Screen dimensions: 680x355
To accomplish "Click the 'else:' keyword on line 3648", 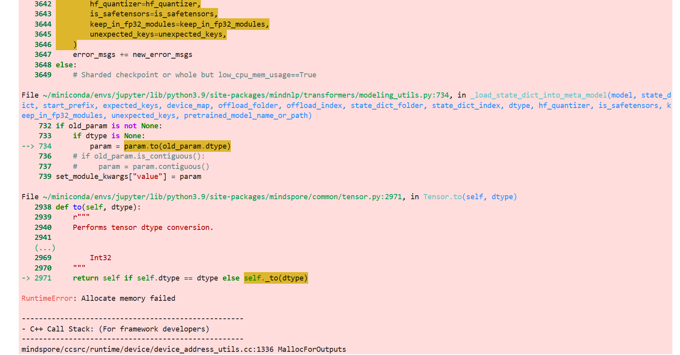I will [x=66, y=65].
